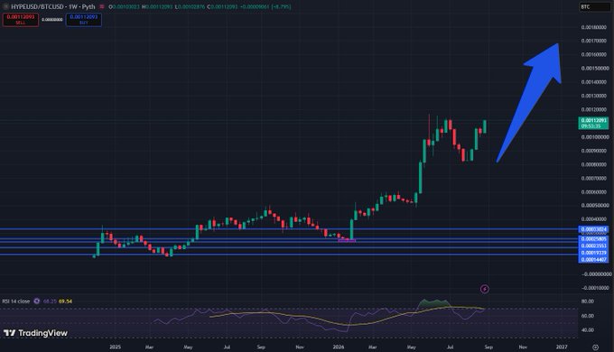The height and width of the screenshot is (352, 614).
Task: Click the purple lightning event marker
Action: coord(485,289)
